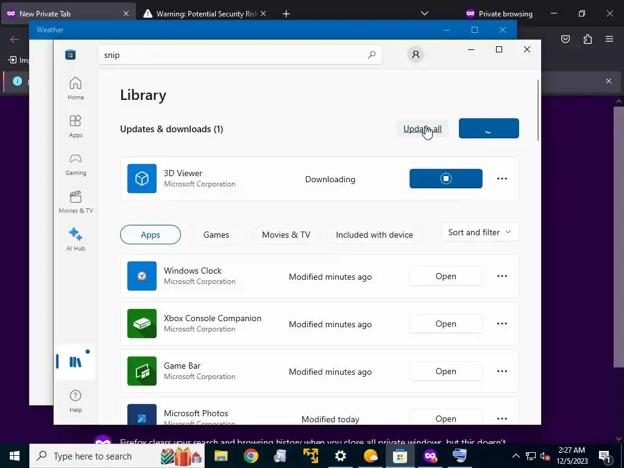Screen dimensions: 624x468
Task: Open Gaming section in Store sidebar
Action: pos(76,164)
